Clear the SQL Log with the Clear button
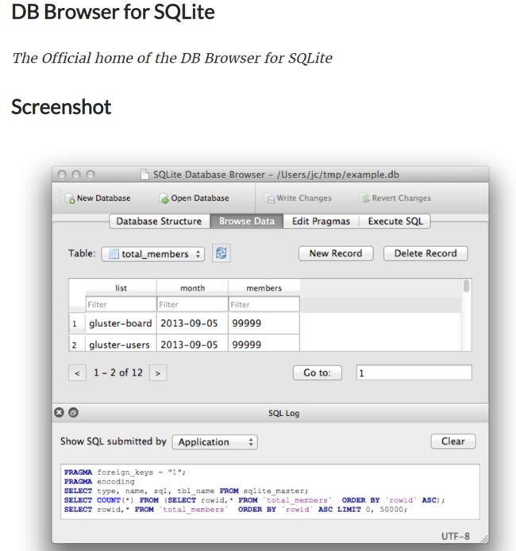 (453, 441)
